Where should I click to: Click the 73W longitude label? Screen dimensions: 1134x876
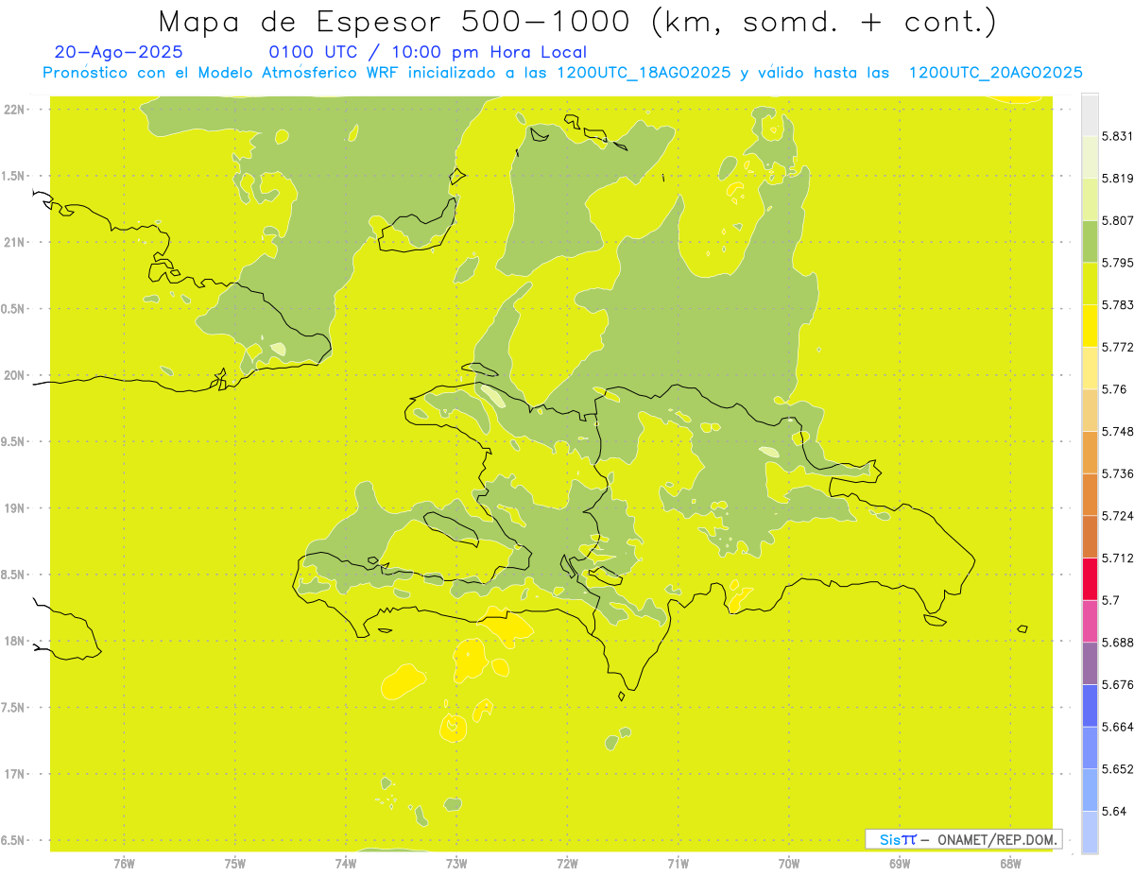point(455,864)
